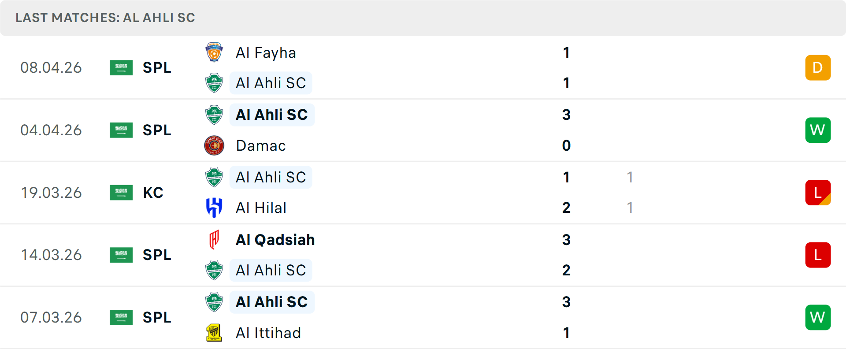846x349 pixels.
Task: Click the Saudi flag icon next to KC label
Action: pos(121,193)
